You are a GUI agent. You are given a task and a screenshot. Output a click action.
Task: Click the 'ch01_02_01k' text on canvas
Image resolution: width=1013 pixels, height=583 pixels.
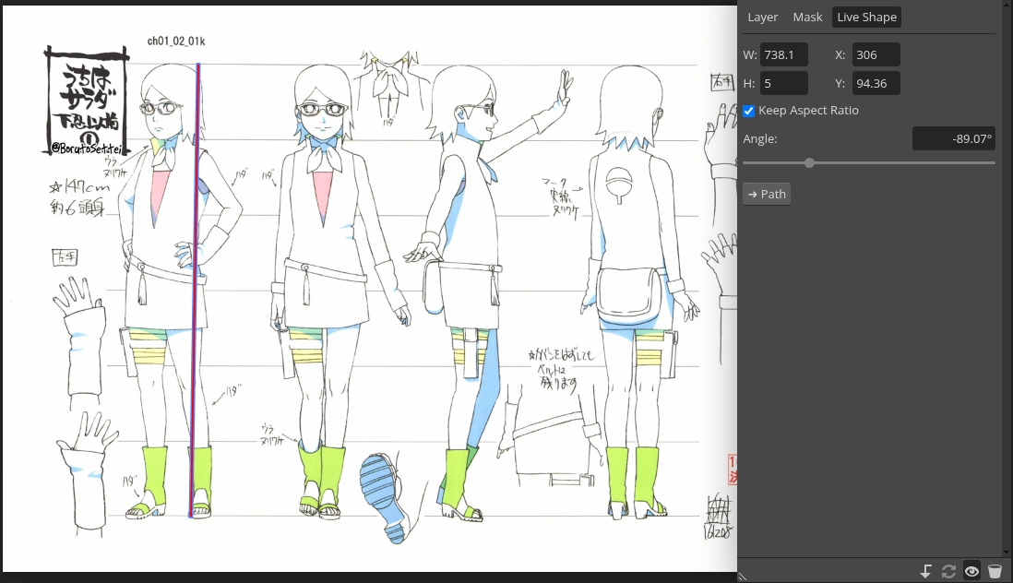(x=176, y=42)
